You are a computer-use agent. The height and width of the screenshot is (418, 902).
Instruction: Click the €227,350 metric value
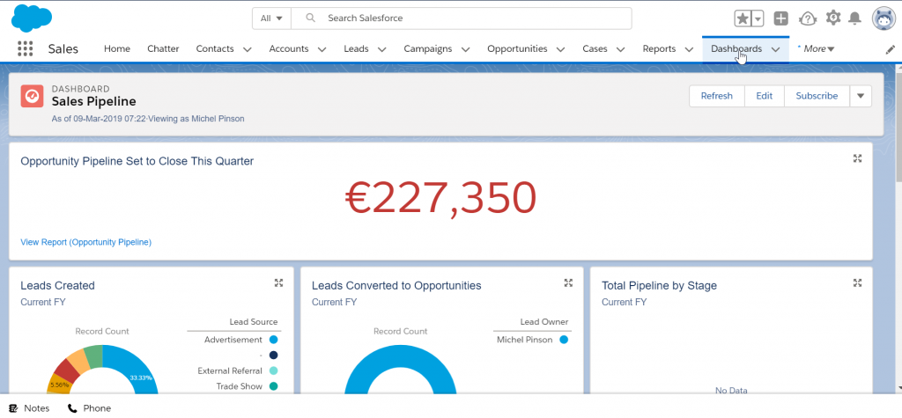pyautogui.click(x=440, y=198)
